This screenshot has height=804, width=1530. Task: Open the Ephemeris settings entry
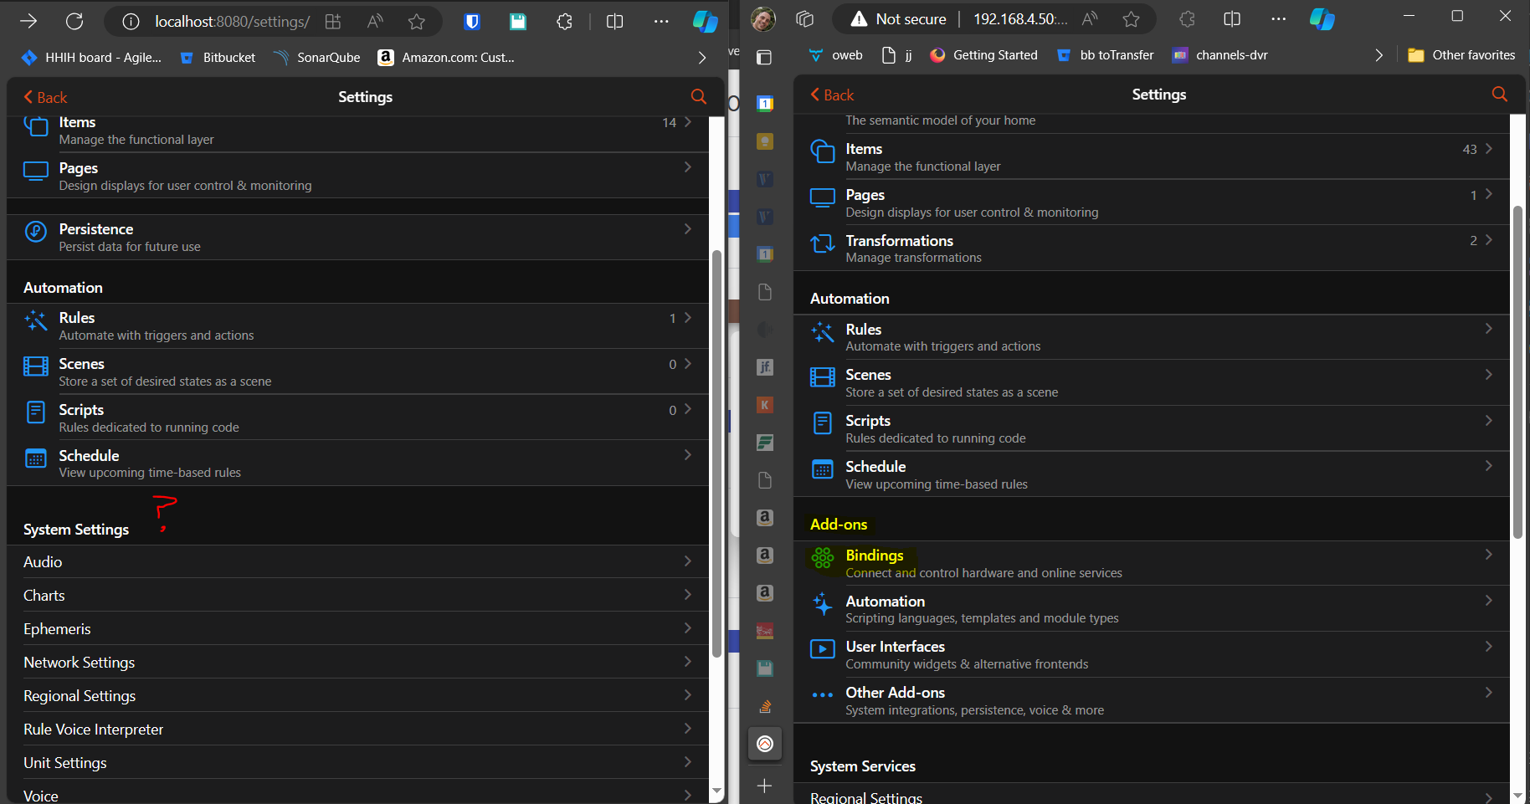(358, 628)
